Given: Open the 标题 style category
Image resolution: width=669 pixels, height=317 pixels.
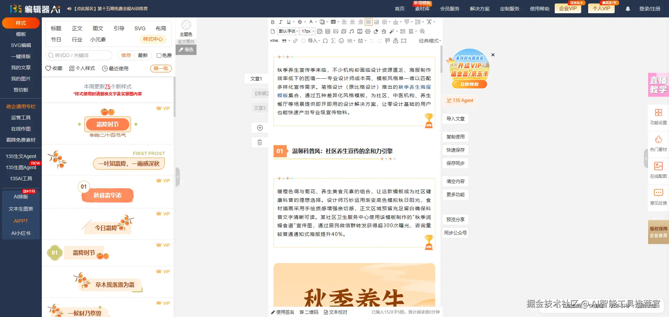Looking at the screenshot, I should 56,28.
